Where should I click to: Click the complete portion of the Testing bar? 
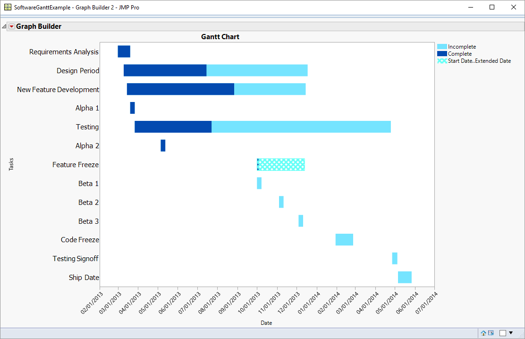tap(173, 127)
